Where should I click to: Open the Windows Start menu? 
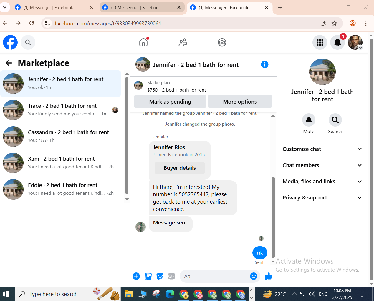(6, 294)
